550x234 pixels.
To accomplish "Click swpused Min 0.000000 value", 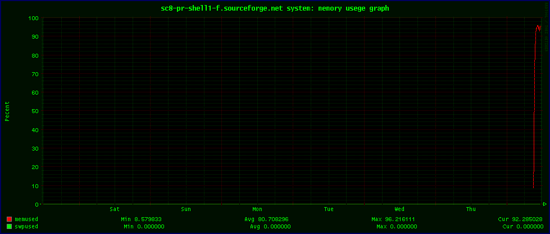I will pyautogui.click(x=144, y=227).
